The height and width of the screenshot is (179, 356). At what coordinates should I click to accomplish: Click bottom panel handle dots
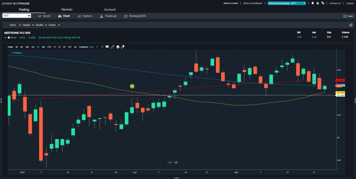(x=177, y=178)
